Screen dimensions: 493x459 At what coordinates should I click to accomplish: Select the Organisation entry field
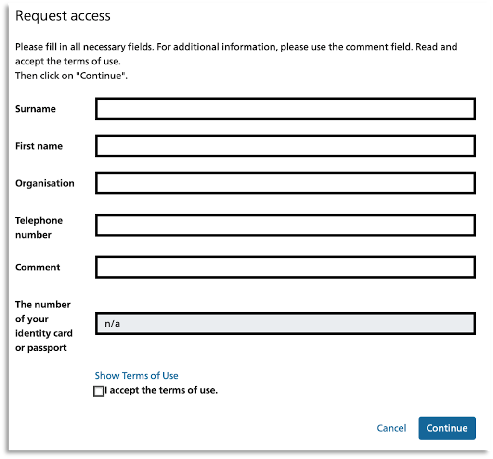point(284,183)
